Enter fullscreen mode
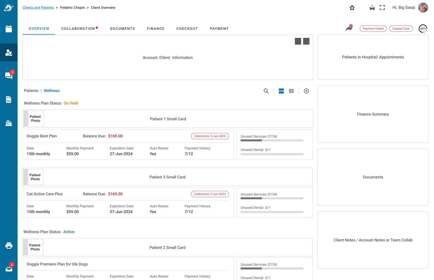This screenshot has height=280, width=434. coord(382,8)
